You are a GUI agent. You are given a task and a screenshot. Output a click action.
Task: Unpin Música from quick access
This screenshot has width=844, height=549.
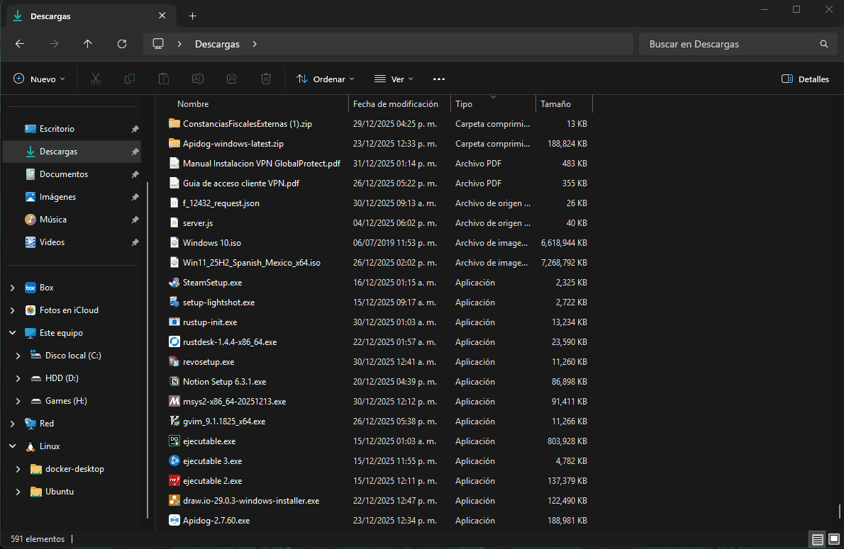coord(135,220)
